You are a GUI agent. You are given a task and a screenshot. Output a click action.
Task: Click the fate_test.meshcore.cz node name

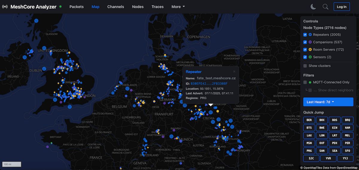[x=216, y=78]
